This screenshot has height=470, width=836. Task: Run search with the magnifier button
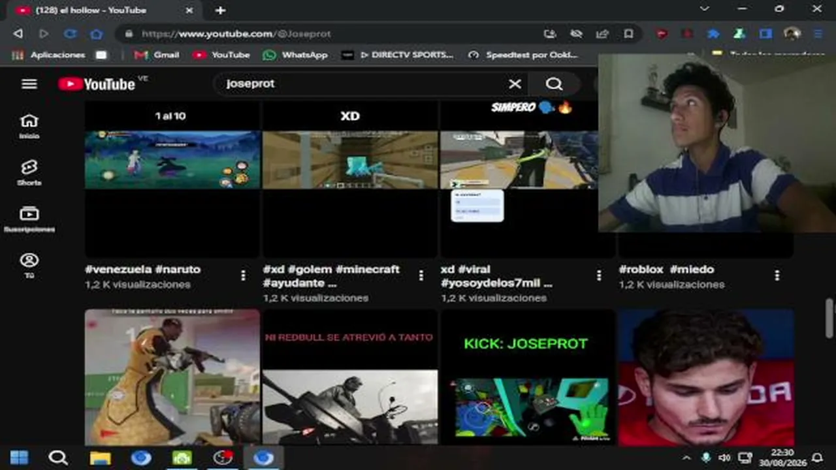click(554, 84)
